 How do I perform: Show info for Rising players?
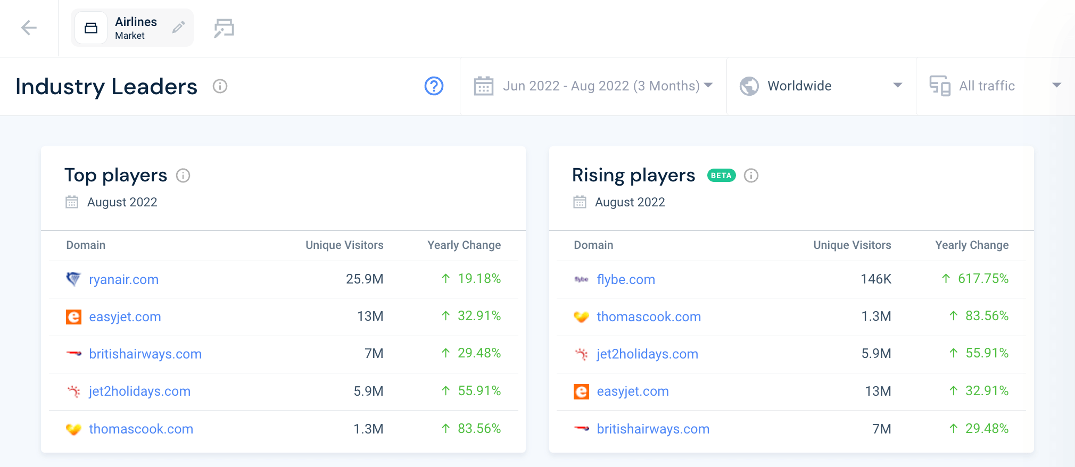pos(751,176)
